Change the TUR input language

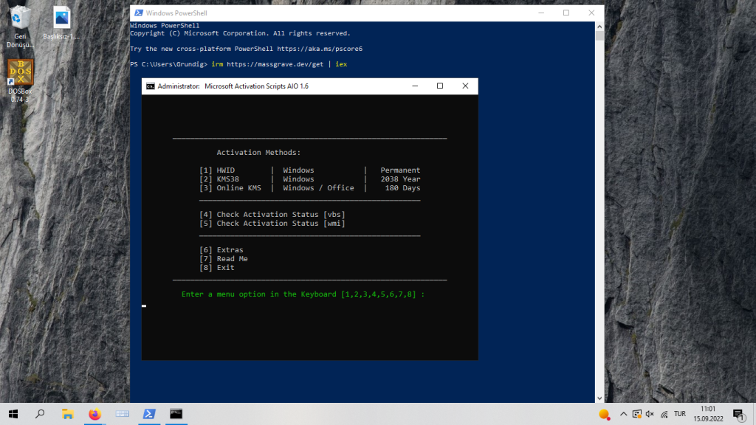tap(680, 414)
